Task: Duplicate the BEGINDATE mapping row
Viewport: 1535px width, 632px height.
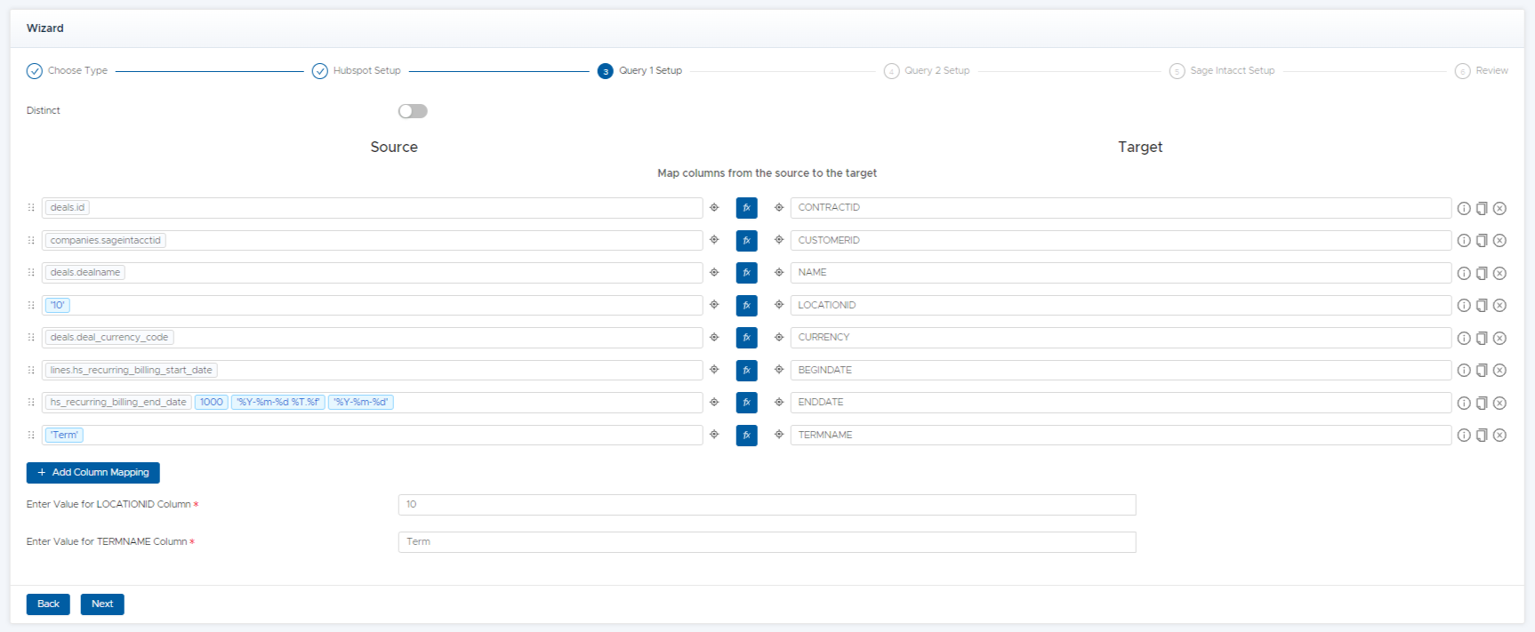Action: 1482,370
